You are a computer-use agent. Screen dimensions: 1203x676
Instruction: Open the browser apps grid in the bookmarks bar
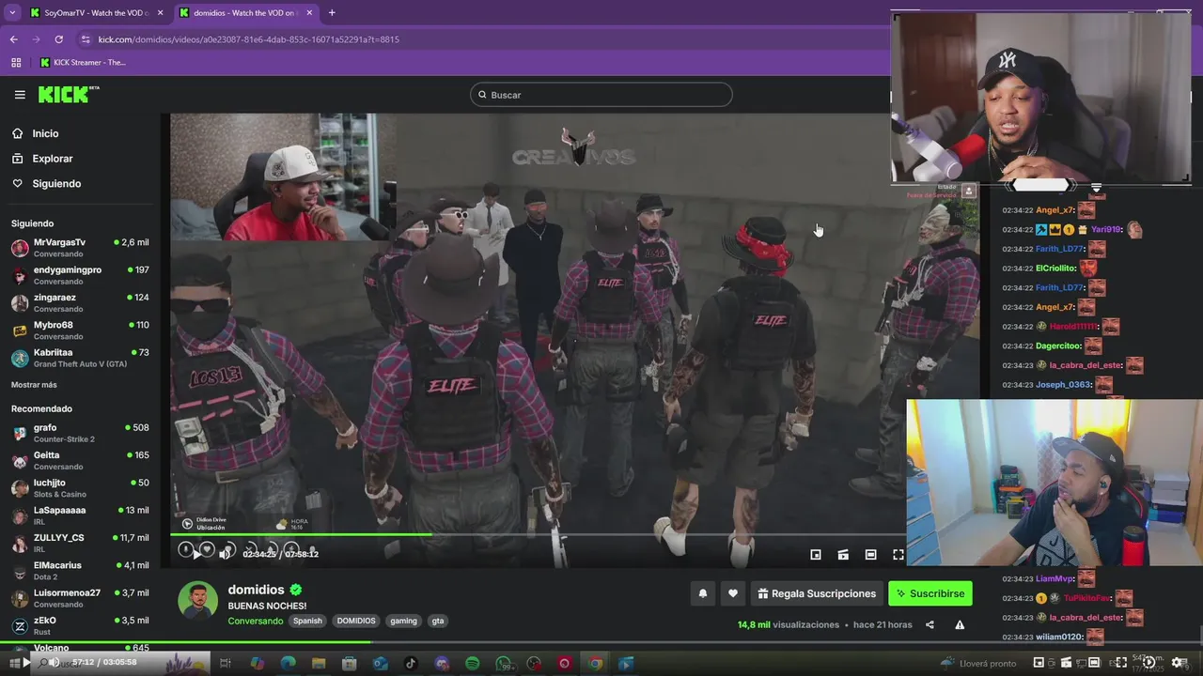pyautogui.click(x=16, y=63)
